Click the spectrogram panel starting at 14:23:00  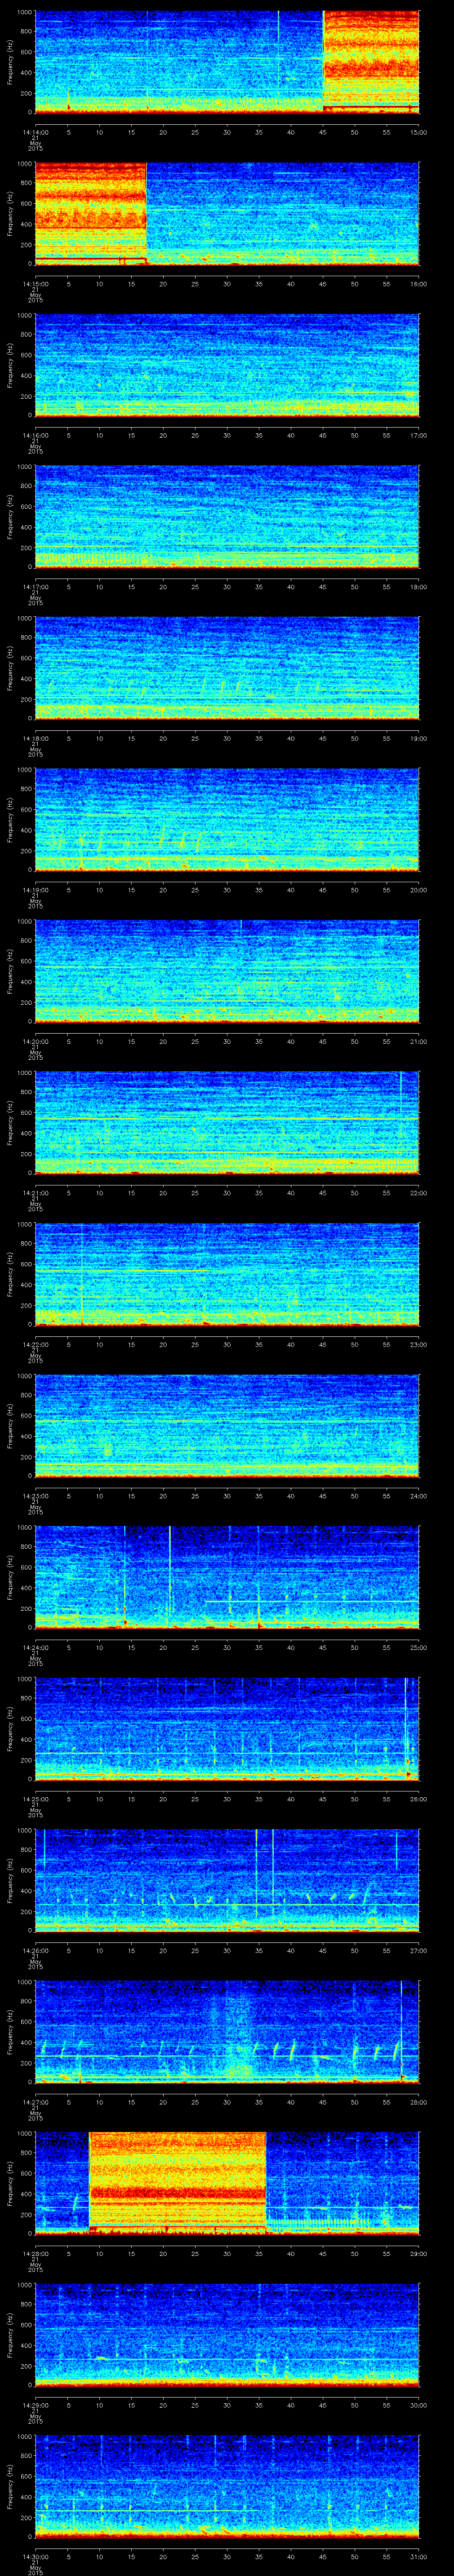pos(227,1425)
